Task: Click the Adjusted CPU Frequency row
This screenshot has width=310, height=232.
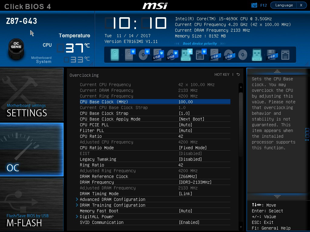Action: pyautogui.click(x=155, y=142)
